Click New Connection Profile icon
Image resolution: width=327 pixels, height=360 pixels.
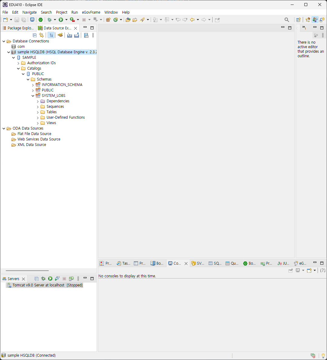(60, 35)
